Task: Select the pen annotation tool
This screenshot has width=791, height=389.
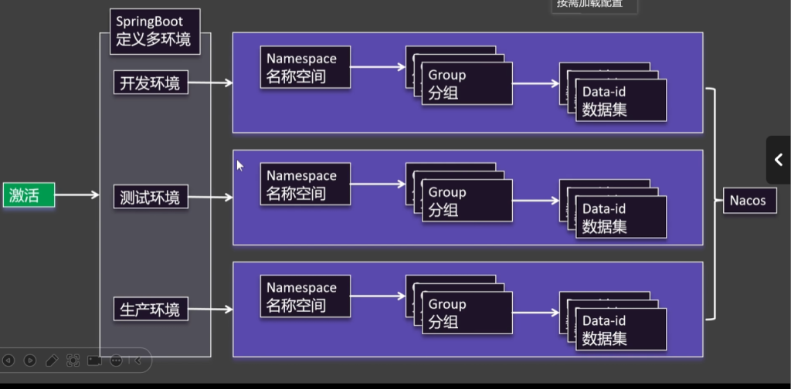Action: (52, 360)
